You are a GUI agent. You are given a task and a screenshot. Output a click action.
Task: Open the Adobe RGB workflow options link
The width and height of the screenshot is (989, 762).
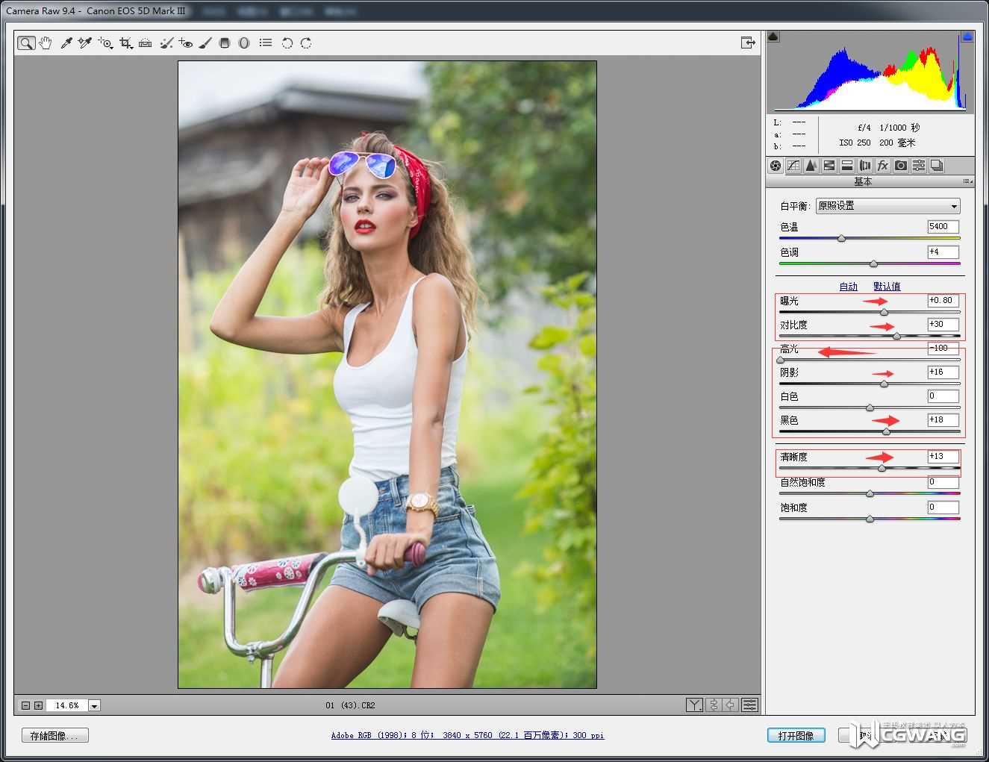(467, 735)
